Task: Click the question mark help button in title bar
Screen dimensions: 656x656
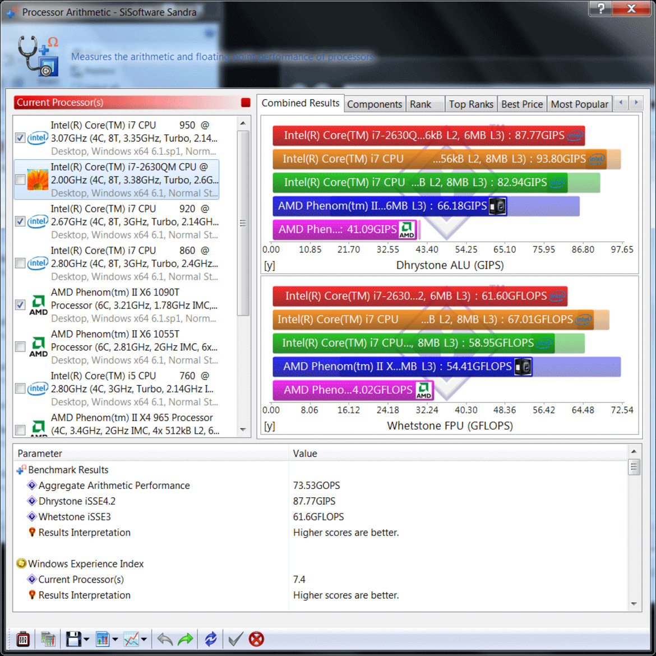Action: click(x=601, y=8)
